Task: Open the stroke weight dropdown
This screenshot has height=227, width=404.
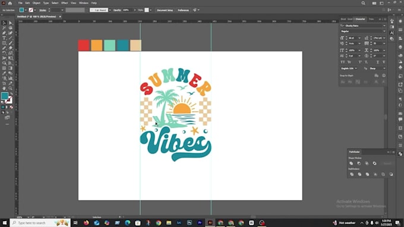Action: point(62,10)
